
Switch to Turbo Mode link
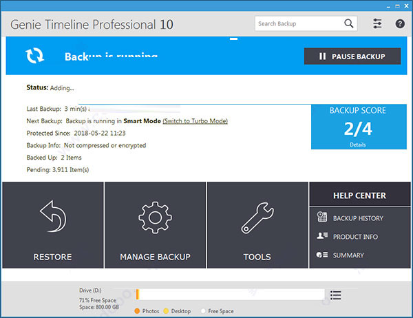pyautogui.click(x=195, y=121)
